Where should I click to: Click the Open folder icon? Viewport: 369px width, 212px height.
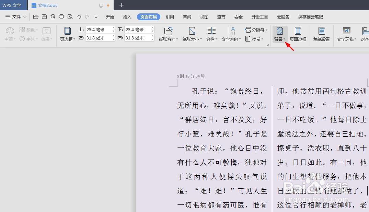pos(36,17)
